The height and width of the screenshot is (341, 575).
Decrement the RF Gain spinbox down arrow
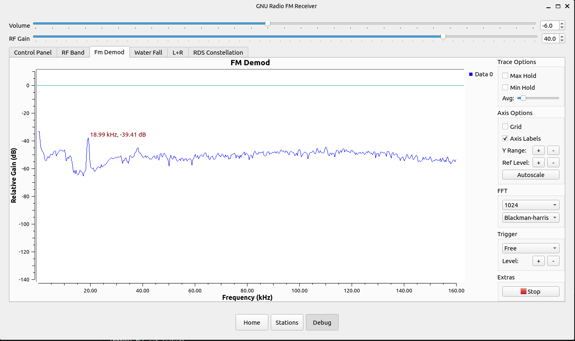562,41
